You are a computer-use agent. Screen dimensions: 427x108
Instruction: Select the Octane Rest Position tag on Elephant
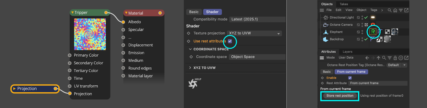click(373, 32)
